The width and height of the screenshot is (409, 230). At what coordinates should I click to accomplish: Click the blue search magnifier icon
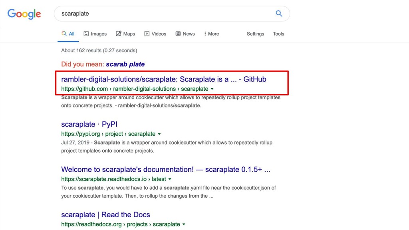click(279, 14)
